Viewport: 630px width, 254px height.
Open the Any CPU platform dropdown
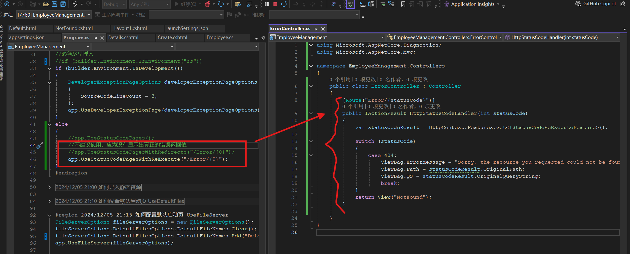(x=150, y=4)
